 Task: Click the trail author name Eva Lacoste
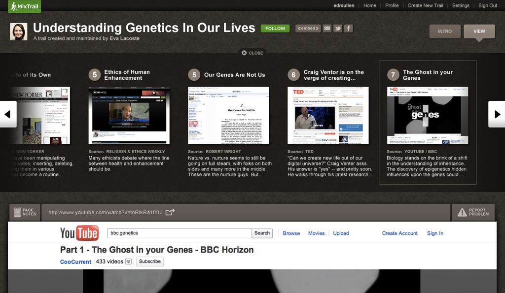(125, 38)
